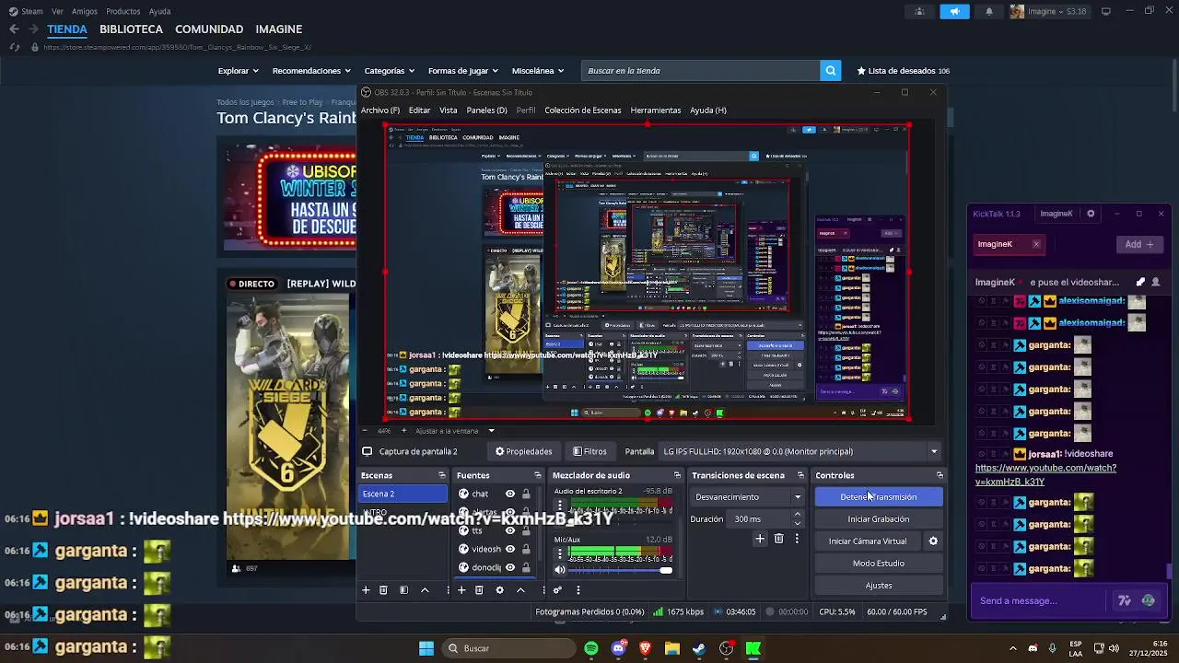Pop out the Mezclador de audio dock
Viewport: 1179px width, 663px height.
point(677,475)
